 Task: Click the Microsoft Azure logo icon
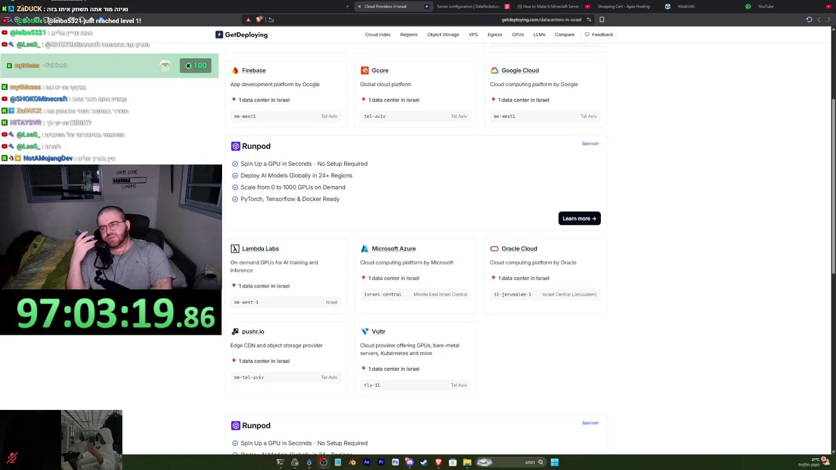coord(364,249)
